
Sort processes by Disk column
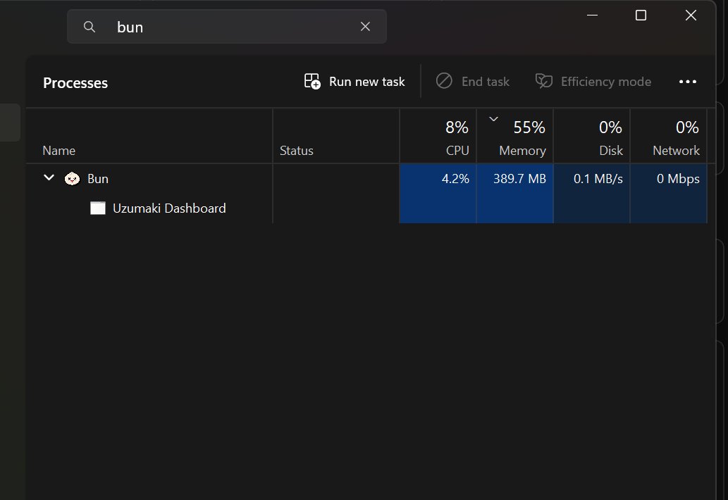pyautogui.click(x=591, y=137)
